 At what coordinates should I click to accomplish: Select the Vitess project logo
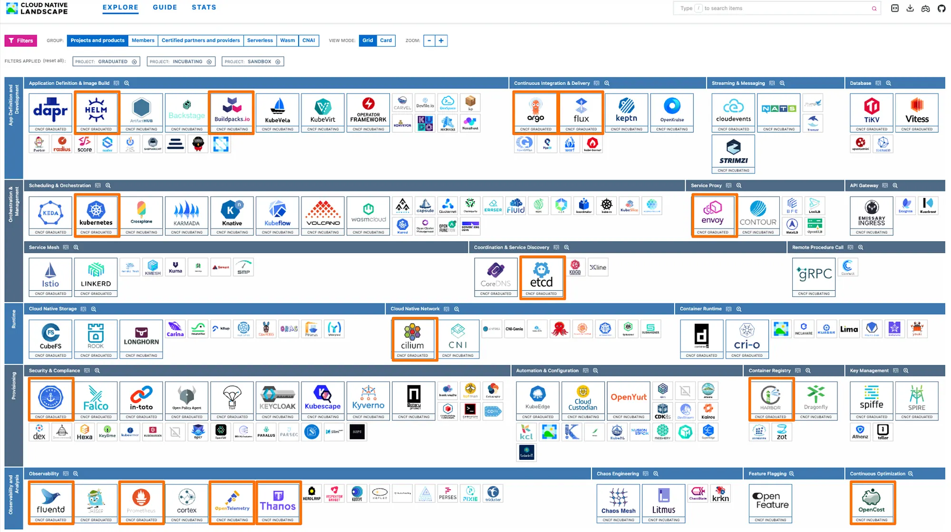917,113
